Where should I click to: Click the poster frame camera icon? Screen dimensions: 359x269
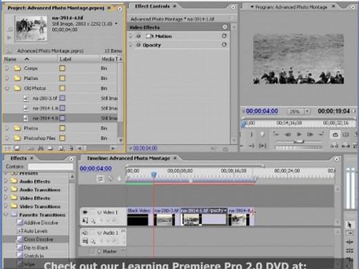[x=10, y=29]
